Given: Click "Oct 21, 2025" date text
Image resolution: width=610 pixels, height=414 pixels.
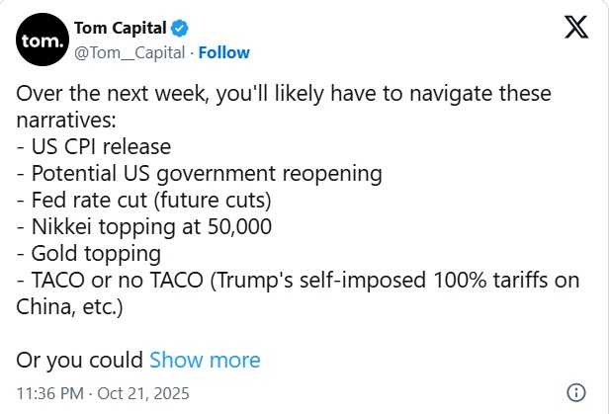Looking at the screenshot, I should click(x=146, y=392).
